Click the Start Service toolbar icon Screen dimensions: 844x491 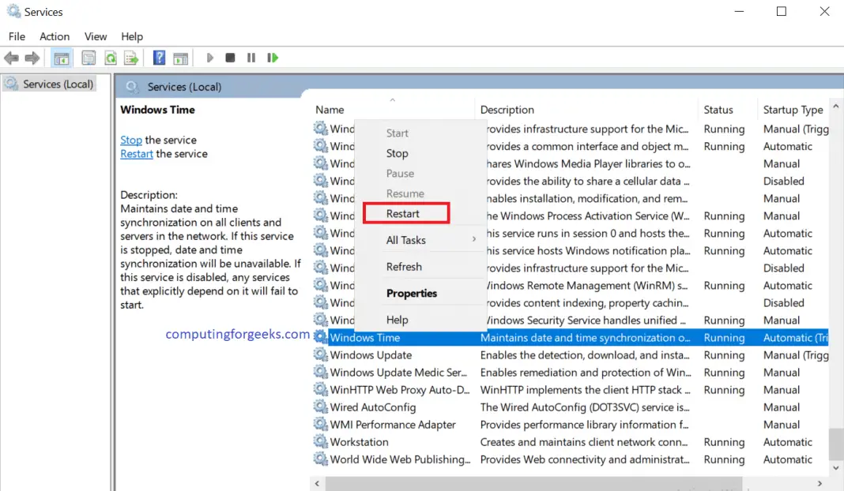click(x=209, y=58)
